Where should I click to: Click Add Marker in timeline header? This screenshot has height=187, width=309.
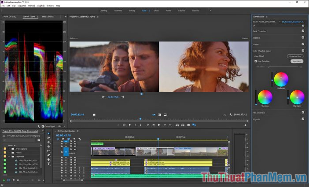tap(74, 139)
